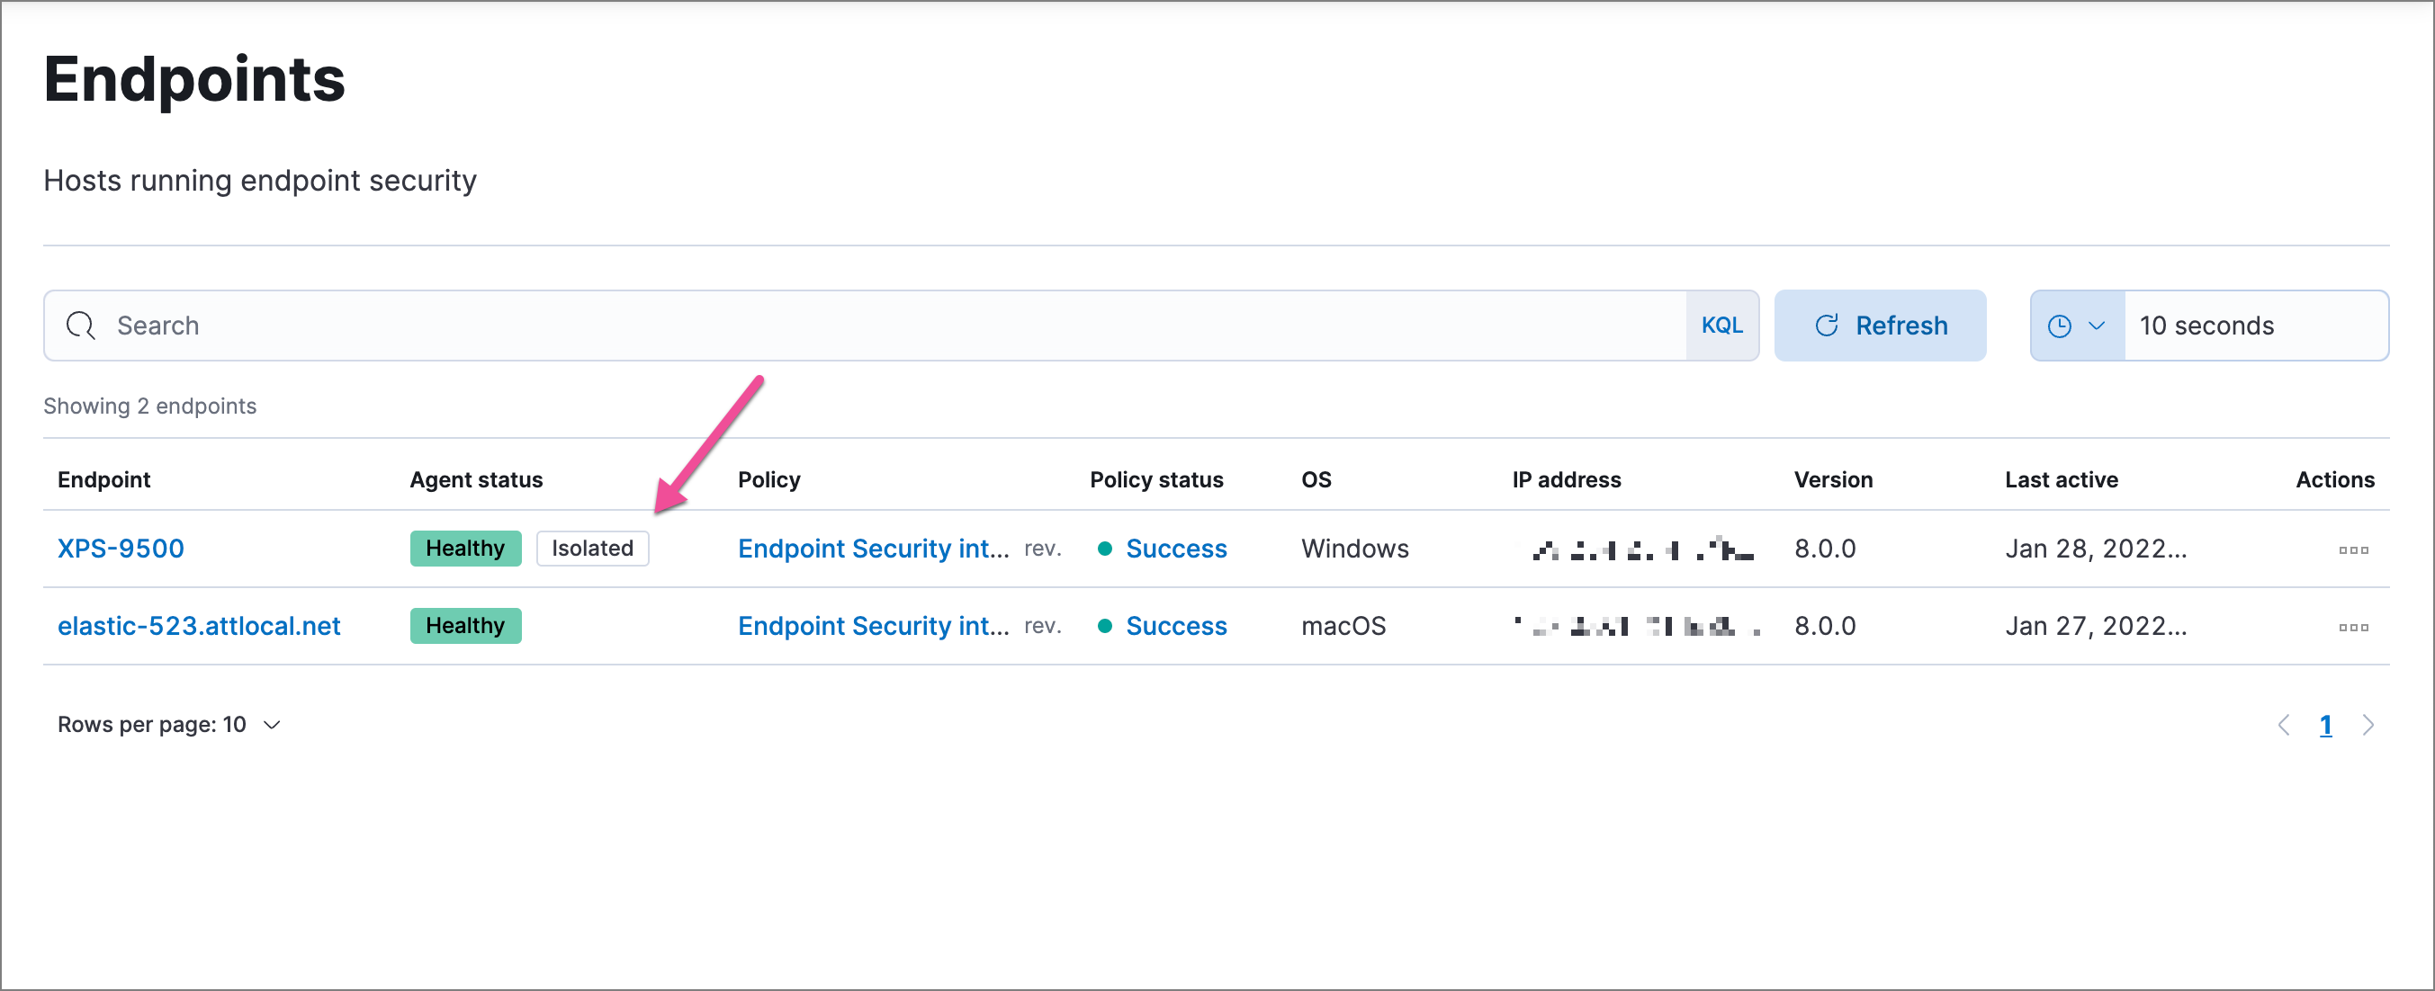Expand the refresh interval chevron dropdown
The width and height of the screenshot is (2435, 991).
[2096, 326]
